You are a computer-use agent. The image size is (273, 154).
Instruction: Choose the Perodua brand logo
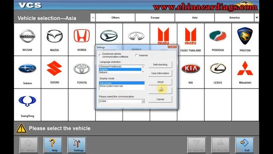[x=218, y=36]
